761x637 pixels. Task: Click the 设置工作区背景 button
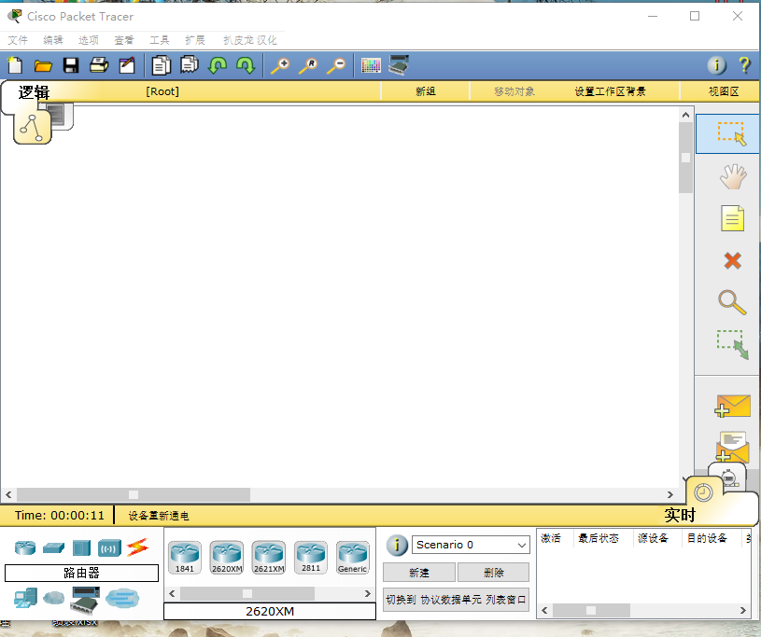pos(610,91)
